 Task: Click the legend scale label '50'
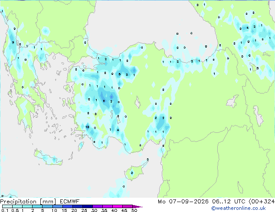click(134, 210)
